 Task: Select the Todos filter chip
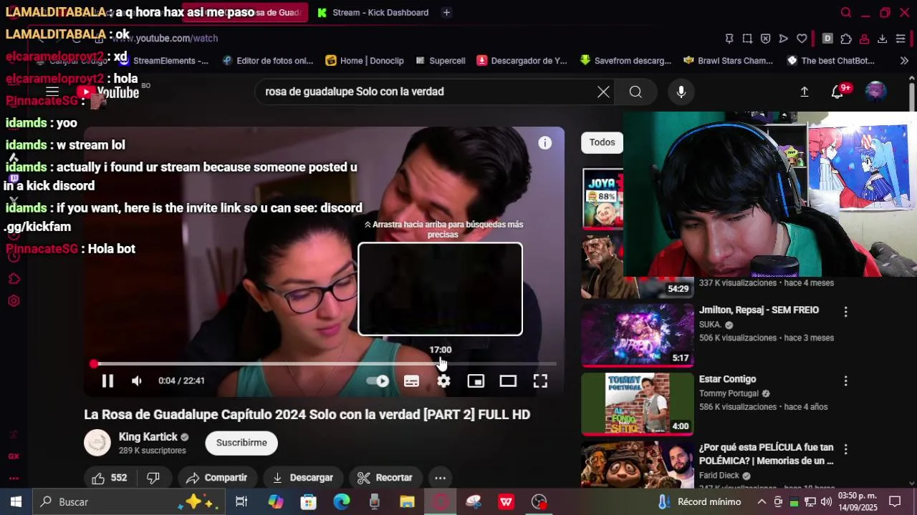[x=602, y=142]
